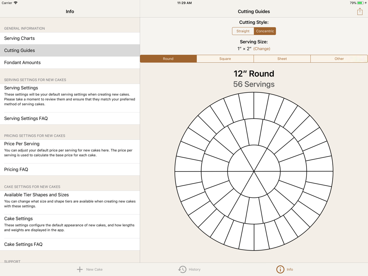This screenshot has height=276, width=368.
Task: Tap the New Cake label in tab bar
Action: pyautogui.click(x=94, y=269)
